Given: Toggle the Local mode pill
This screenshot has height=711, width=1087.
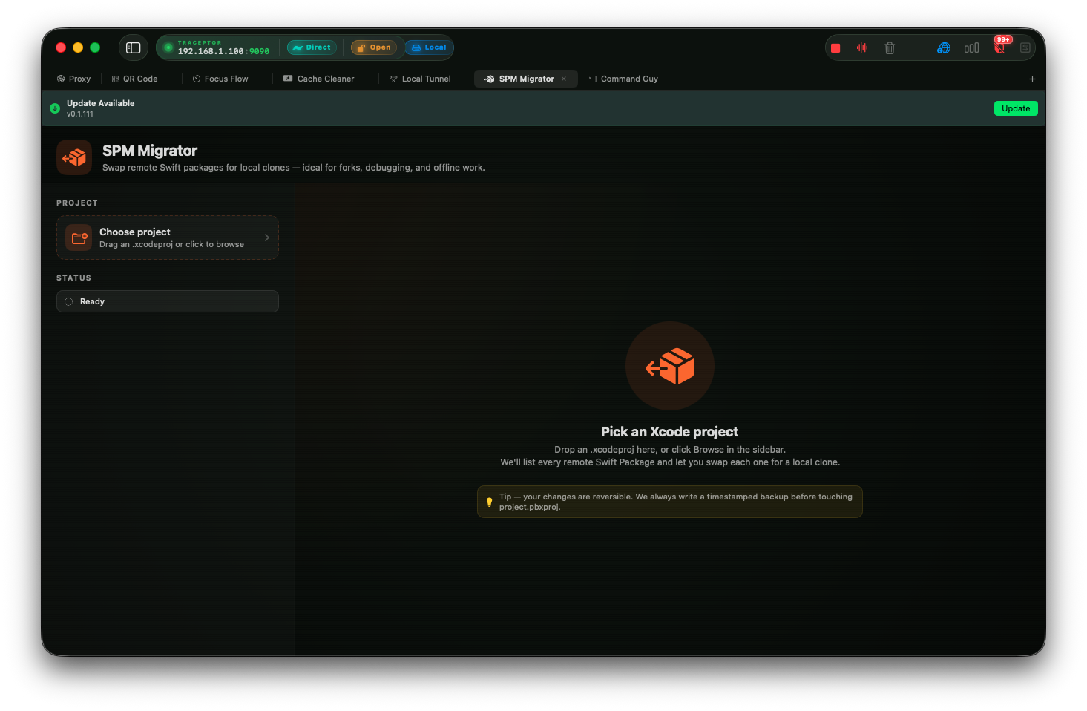Looking at the screenshot, I should coord(429,47).
